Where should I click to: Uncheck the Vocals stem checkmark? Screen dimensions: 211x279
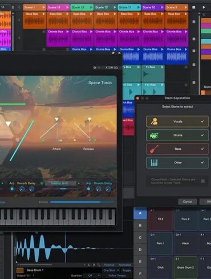(202, 121)
